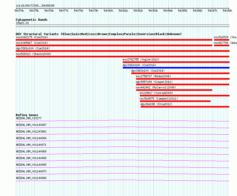Click the RefSeq Genes track title

coord(27,115)
